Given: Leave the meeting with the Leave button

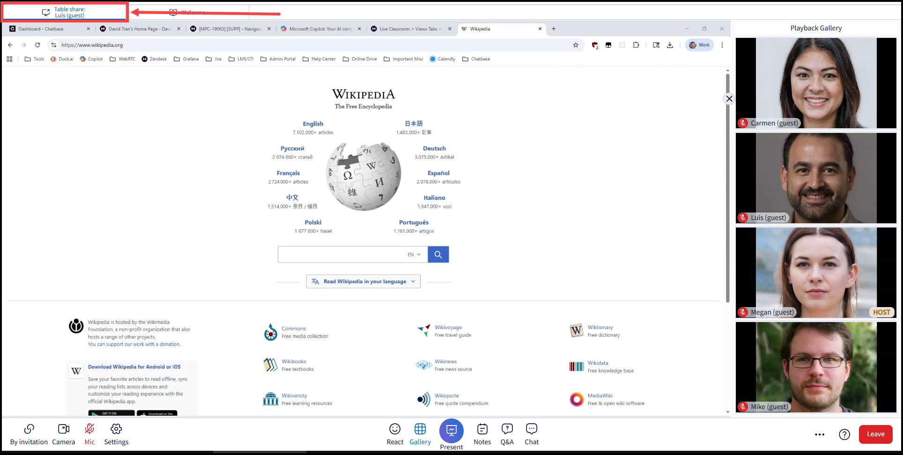Looking at the screenshot, I should (x=875, y=434).
